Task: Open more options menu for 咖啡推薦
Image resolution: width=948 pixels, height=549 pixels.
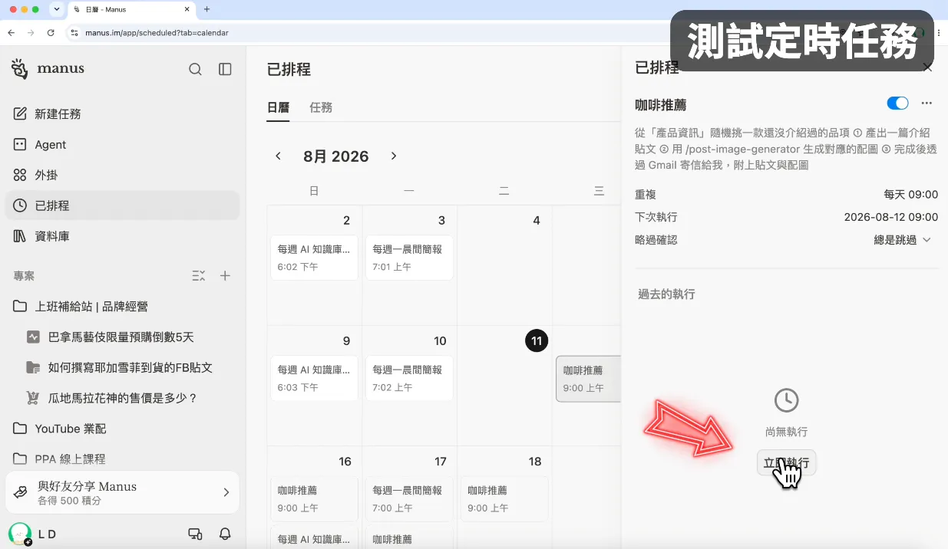Action: pyautogui.click(x=927, y=104)
